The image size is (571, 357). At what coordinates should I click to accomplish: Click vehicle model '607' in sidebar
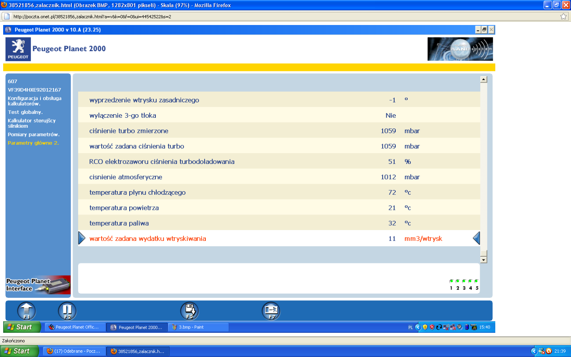pos(13,81)
